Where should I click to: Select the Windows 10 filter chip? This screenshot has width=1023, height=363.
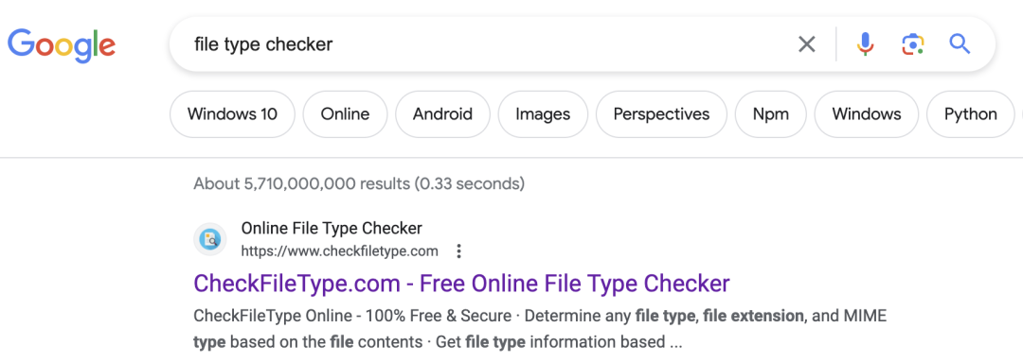[232, 114]
